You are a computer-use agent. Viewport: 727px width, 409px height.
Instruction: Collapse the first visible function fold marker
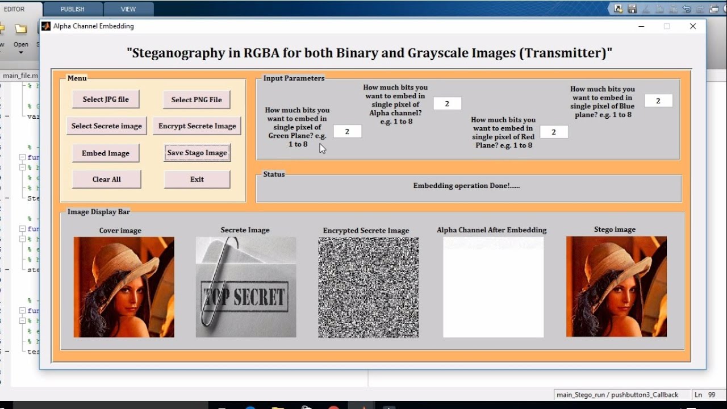point(22,157)
